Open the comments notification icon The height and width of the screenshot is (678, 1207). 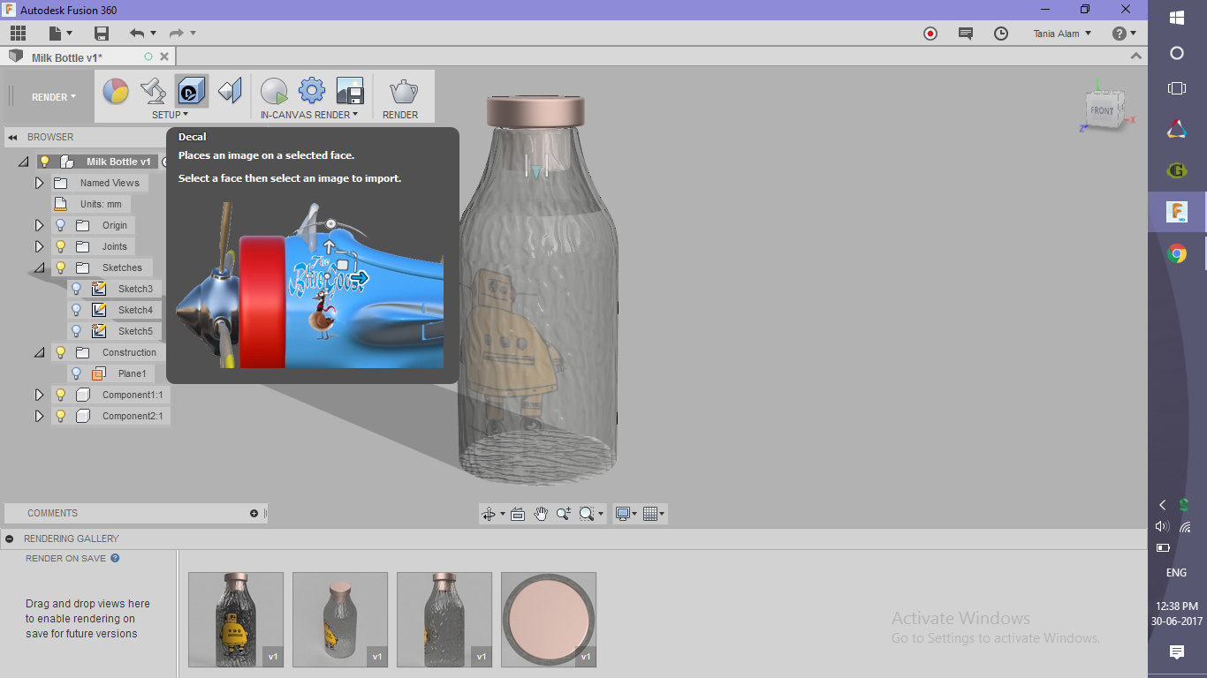click(x=966, y=34)
